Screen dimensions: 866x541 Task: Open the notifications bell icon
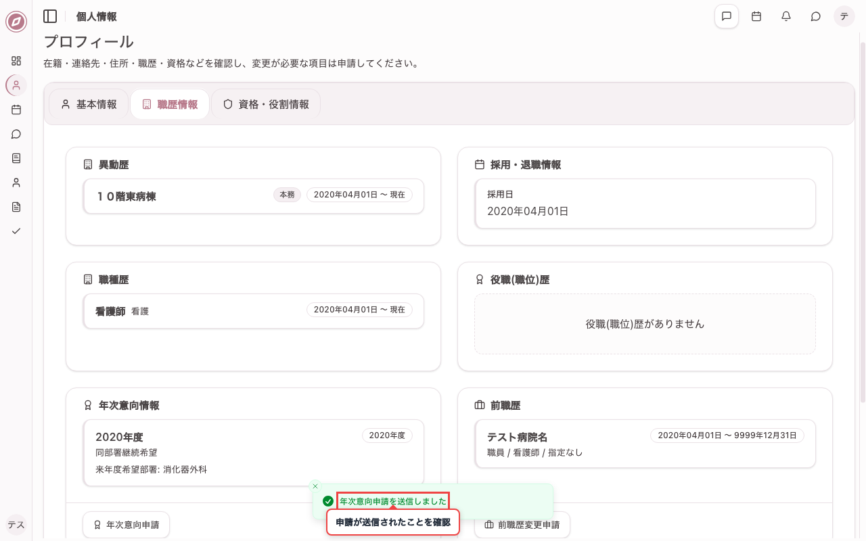(x=786, y=16)
